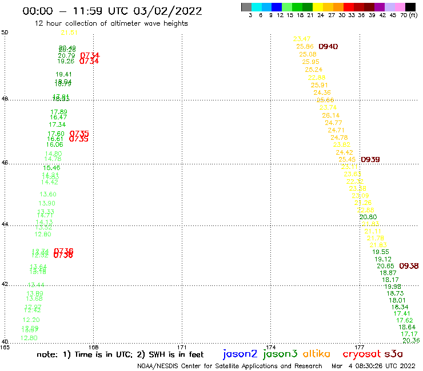423x371 pixels.
Task: Click the NOAA/NESDIS Center credit line
Action: click(230, 366)
